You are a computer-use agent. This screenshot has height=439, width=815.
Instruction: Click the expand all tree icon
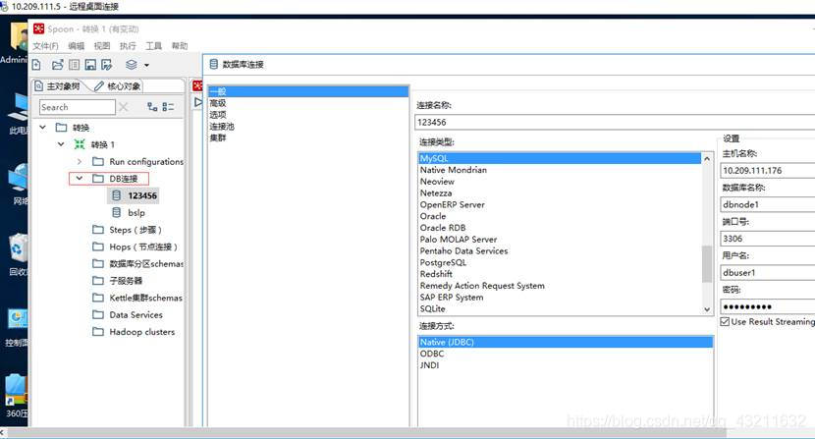(x=152, y=107)
